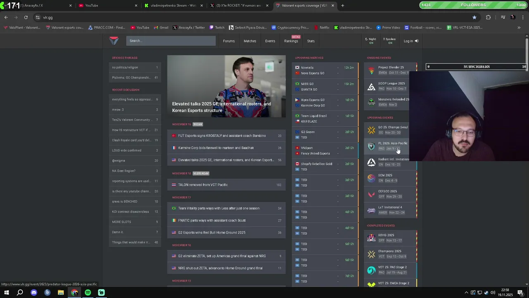Viewport: 529px width, 298px height.
Task: Open MIBR GC vs GIANTX GC match
Action: (325, 87)
